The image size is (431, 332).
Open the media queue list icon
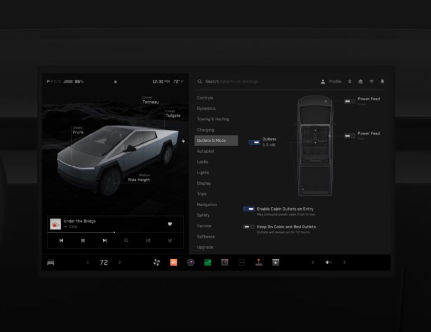tap(170, 240)
